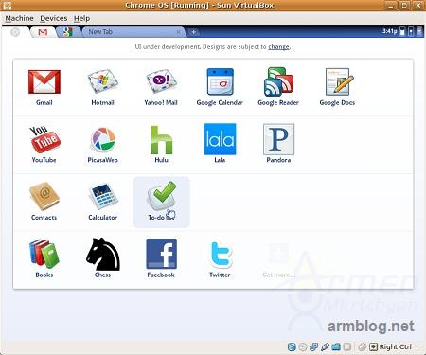
Task: Open the network dropdown in the top bar
Action: (x=411, y=31)
